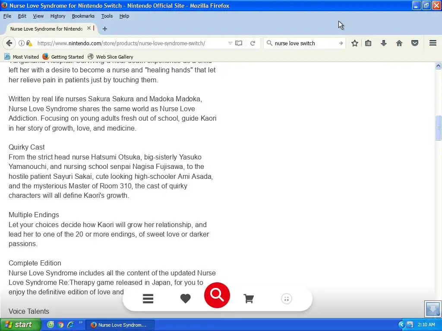Save page to Pocket icon
This screenshot has width=442, height=331.
pyautogui.click(x=415, y=43)
